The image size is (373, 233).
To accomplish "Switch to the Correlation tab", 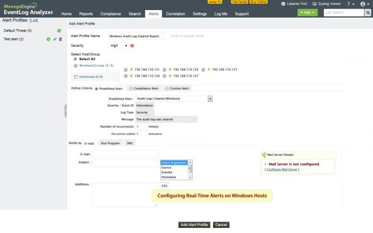I will [175, 14].
